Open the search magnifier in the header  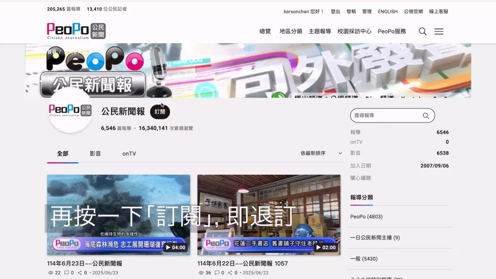(423, 31)
